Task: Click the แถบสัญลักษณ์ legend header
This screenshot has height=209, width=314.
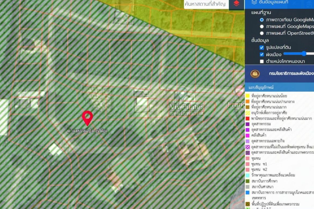Action: pyautogui.click(x=261, y=87)
